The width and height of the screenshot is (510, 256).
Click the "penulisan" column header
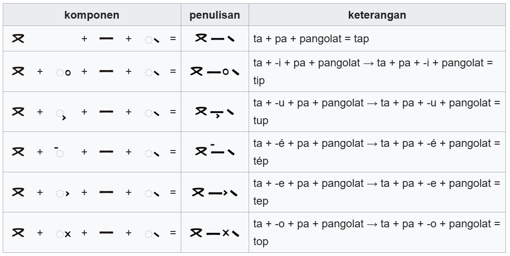point(215,15)
